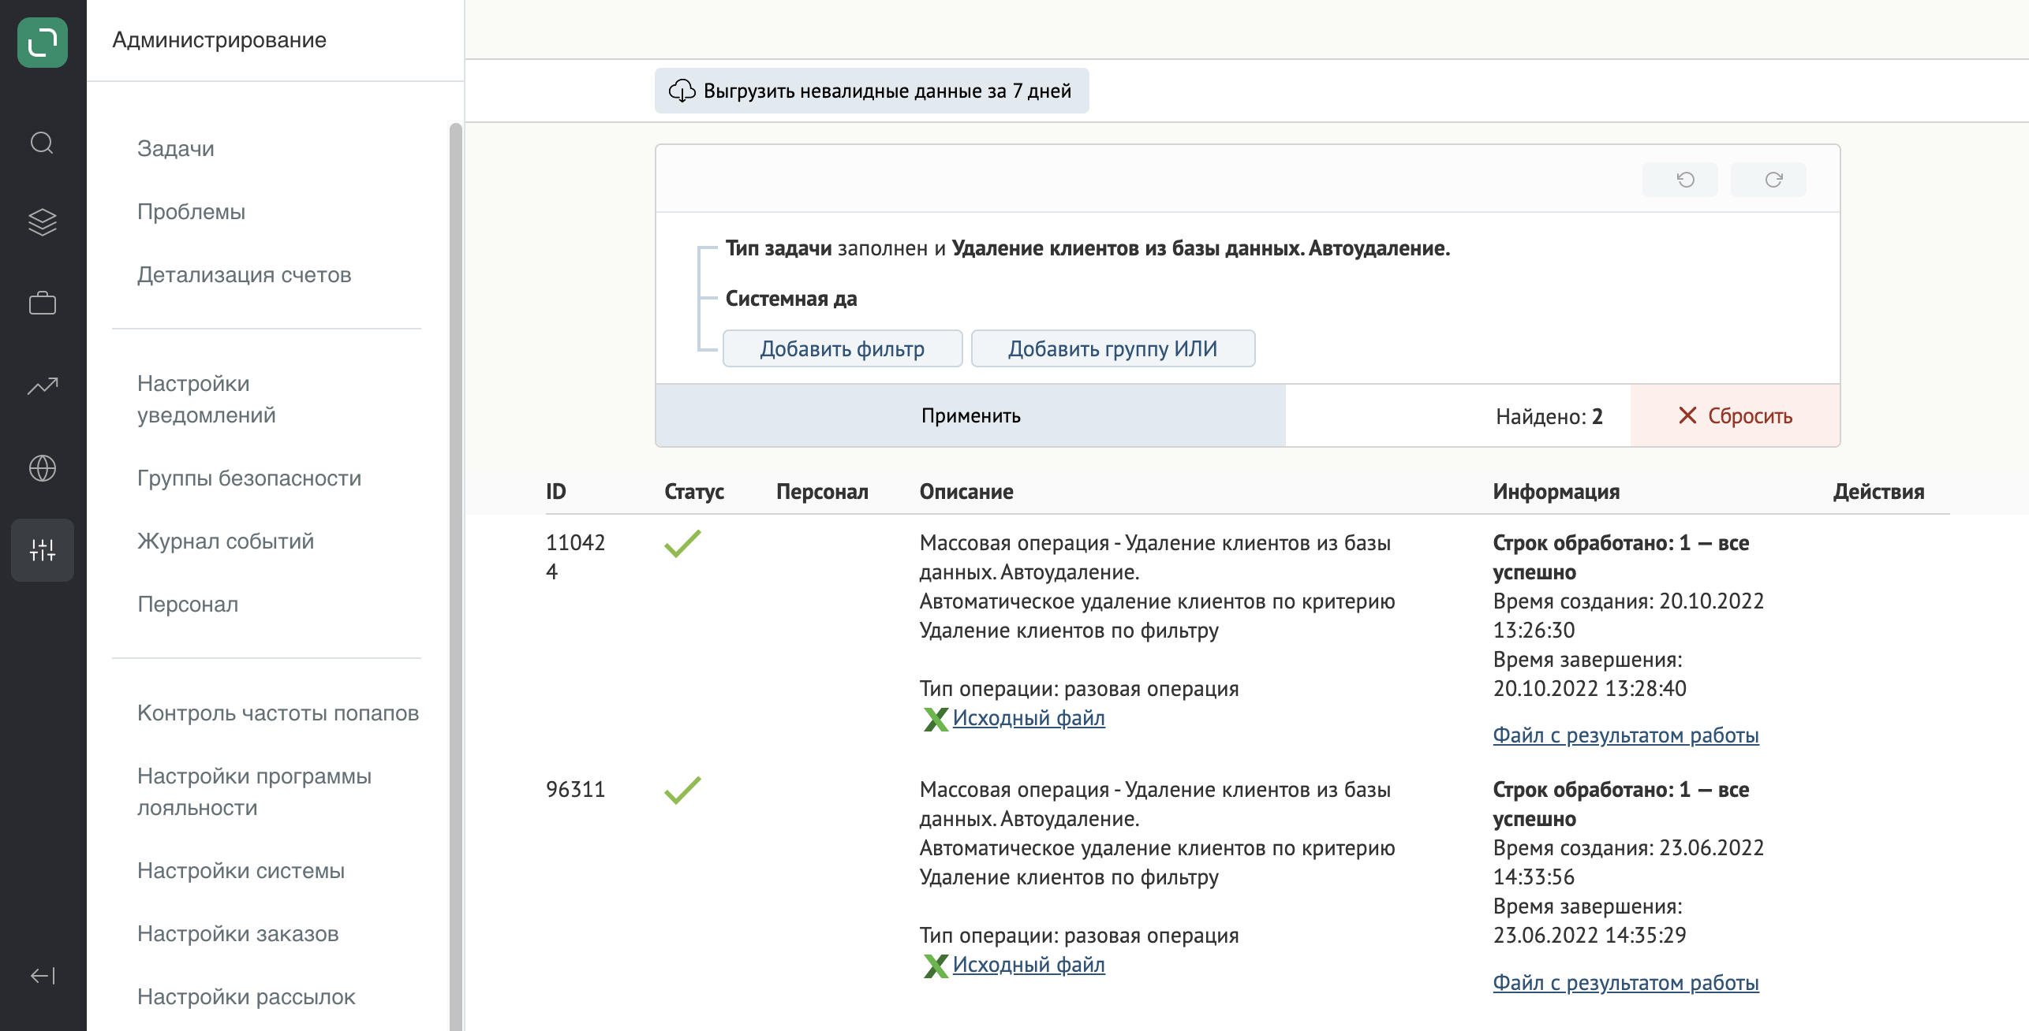Open Группы безопасности menu item
Image resolution: width=2029 pixels, height=1031 pixels.
coord(249,478)
